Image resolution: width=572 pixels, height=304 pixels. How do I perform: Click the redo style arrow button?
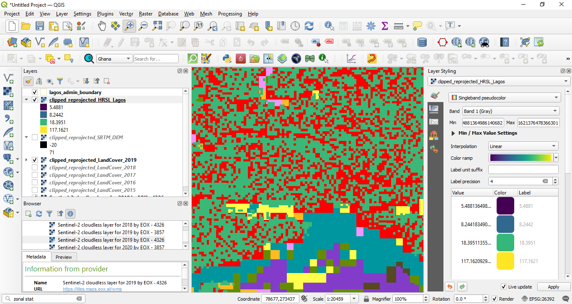point(462,287)
